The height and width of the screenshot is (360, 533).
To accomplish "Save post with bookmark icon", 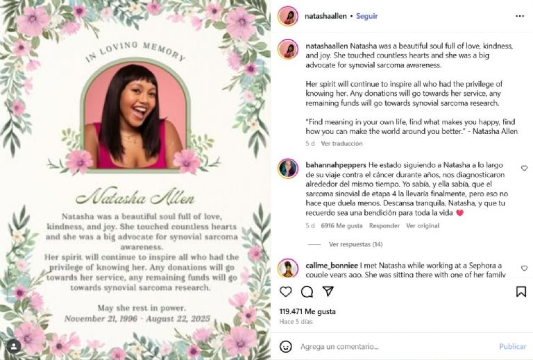I will click(x=521, y=291).
